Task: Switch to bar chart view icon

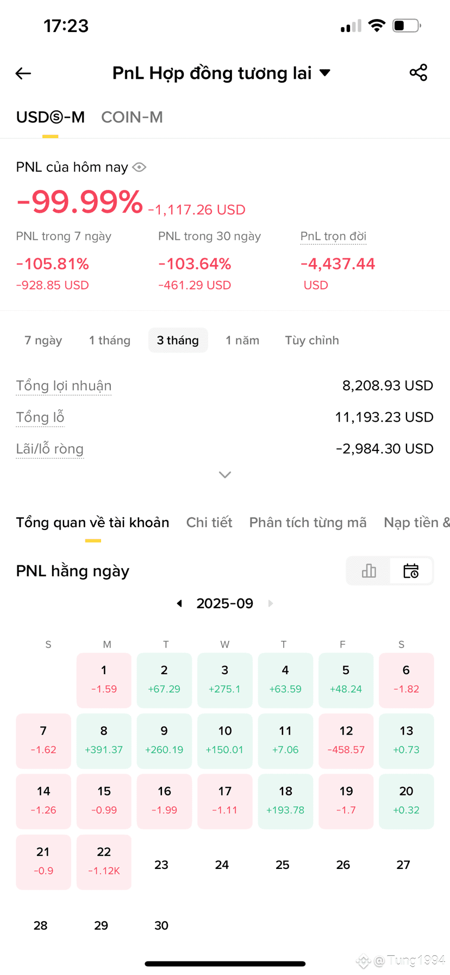Action: coord(369,571)
